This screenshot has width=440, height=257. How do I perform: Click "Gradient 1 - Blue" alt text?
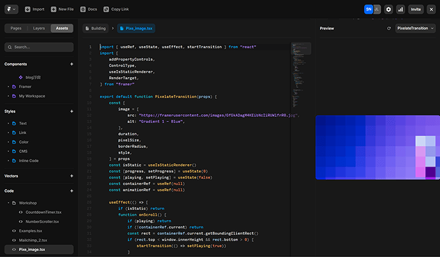(x=161, y=121)
